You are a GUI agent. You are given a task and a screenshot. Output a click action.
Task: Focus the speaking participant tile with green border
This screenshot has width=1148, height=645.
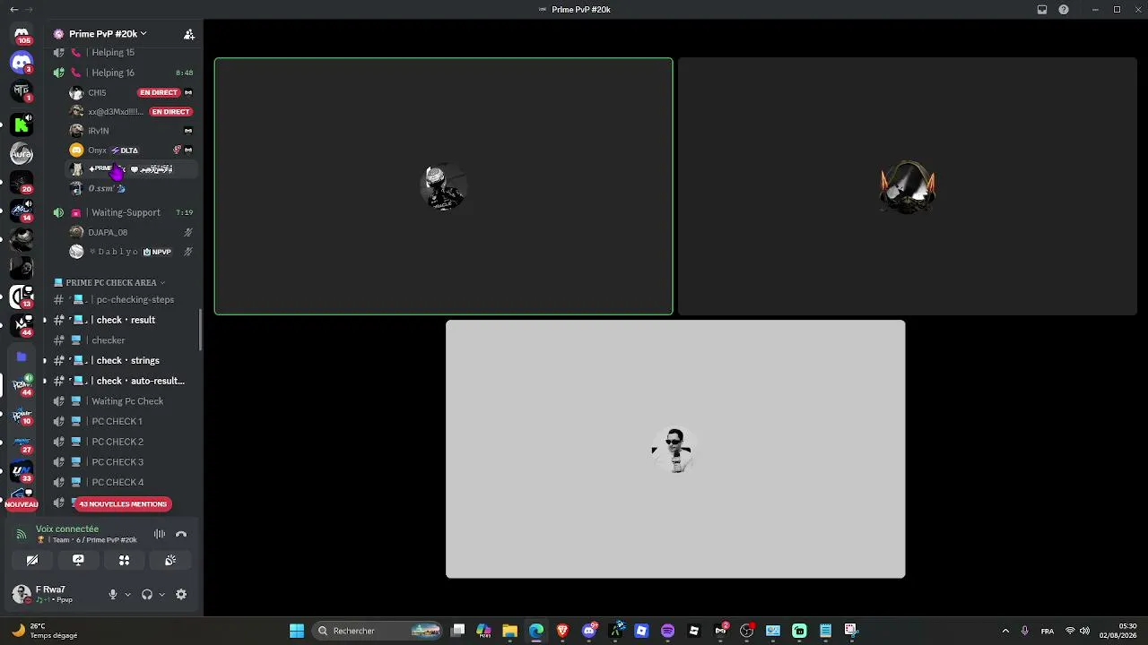coord(443,186)
